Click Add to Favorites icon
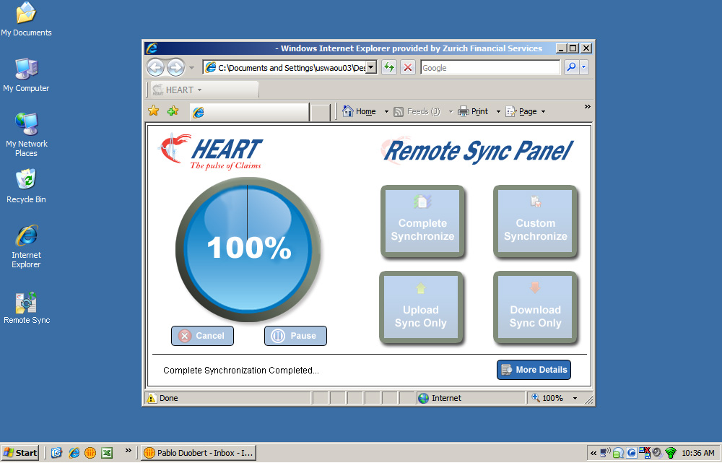 (x=173, y=111)
